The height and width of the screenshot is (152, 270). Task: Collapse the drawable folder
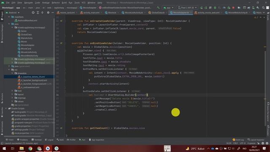pyautogui.click(x=12, y=73)
